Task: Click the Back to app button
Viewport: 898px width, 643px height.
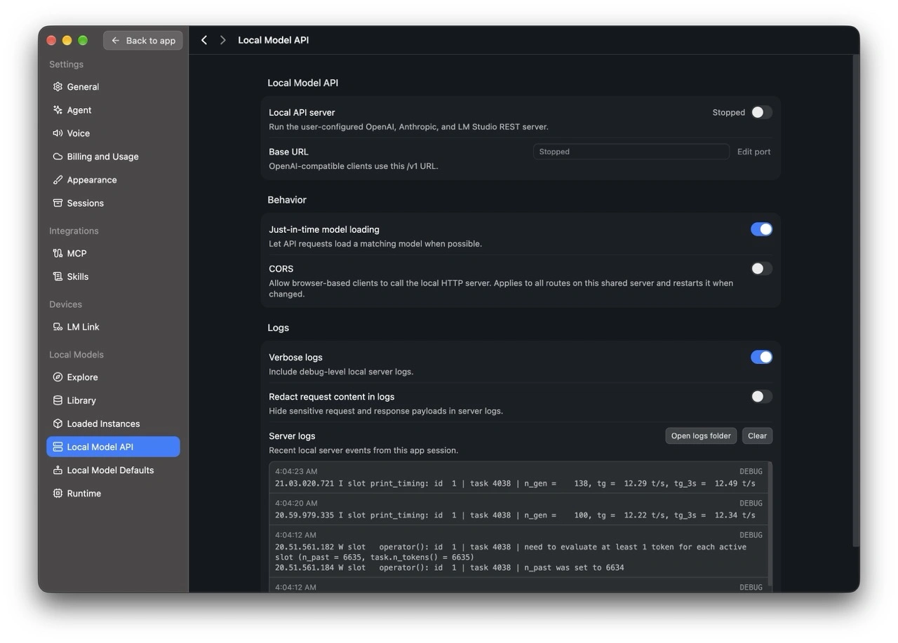Action: (x=143, y=41)
